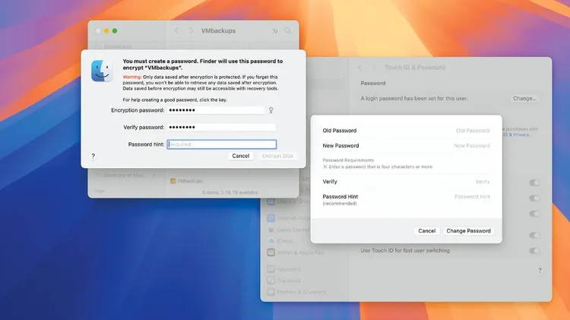This screenshot has height=320, width=570.
Task: Cancel the disk encryption dialog
Action: coord(240,156)
